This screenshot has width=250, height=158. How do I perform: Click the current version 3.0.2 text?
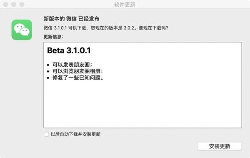coord(129,28)
